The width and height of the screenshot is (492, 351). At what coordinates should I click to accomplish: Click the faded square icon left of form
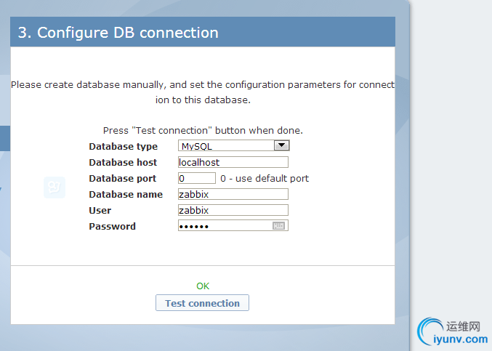click(x=55, y=187)
